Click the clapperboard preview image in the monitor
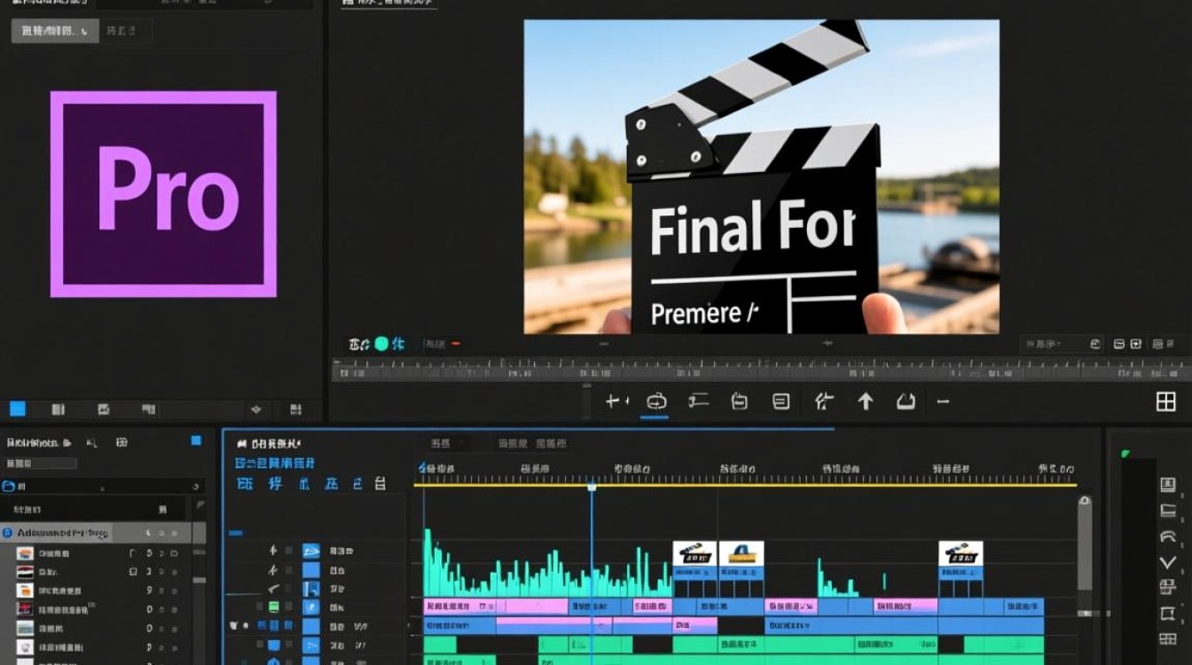This screenshot has width=1192, height=665. (x=761, y=176)
